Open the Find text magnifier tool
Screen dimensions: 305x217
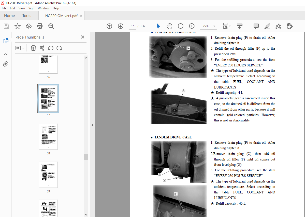point(51,26)
